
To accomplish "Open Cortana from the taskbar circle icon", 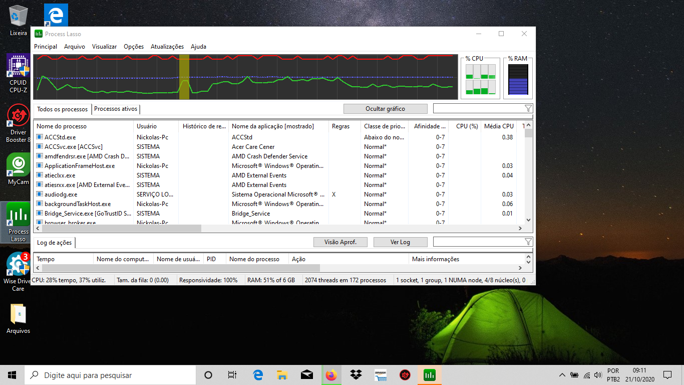I will tap(208, 375).
